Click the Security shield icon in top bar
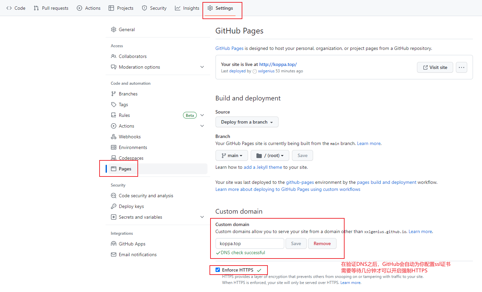Viewport: 482px width, 292px height. 144,8
